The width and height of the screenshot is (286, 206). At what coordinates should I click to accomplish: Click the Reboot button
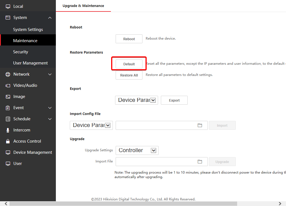tap(129, 39)
